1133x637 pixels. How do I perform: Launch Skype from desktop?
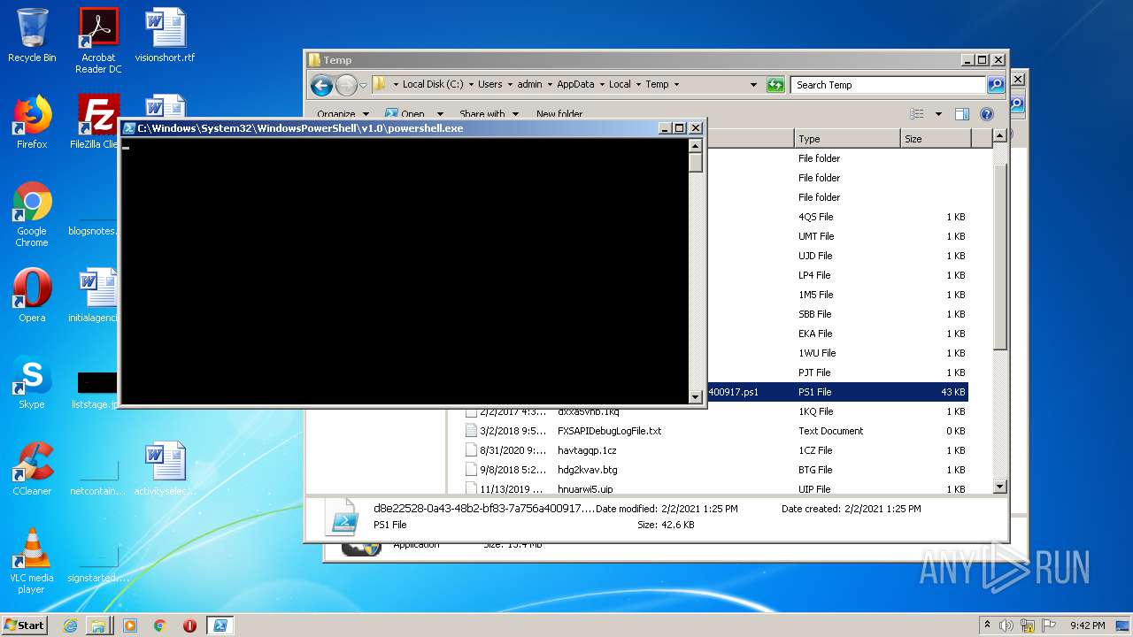coord(32,382)
